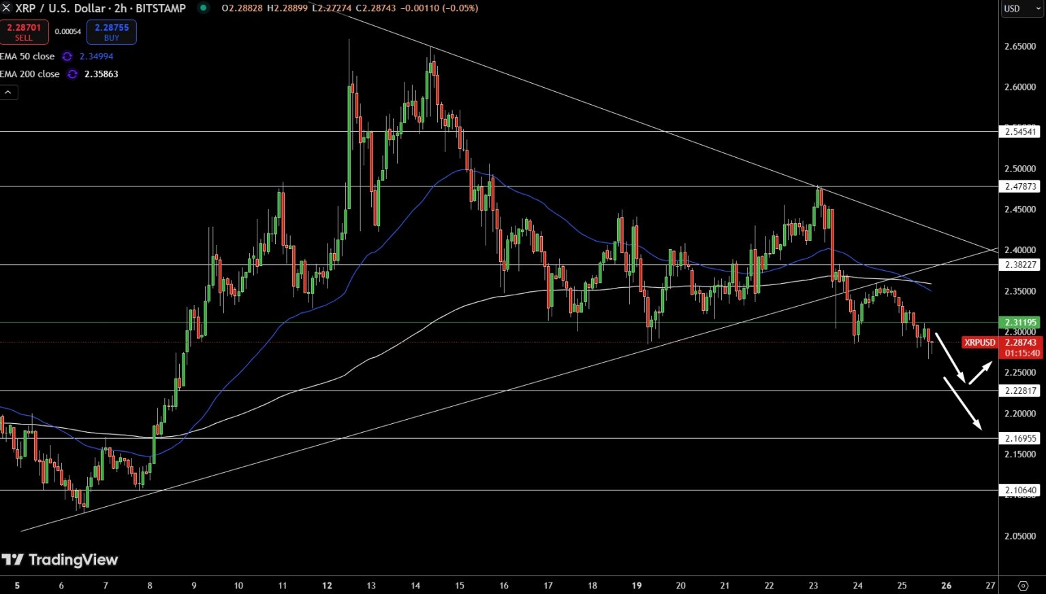Click the 2.16955 support price label
Viewport: 1046px width, 594px height.
coord(1021,438)
